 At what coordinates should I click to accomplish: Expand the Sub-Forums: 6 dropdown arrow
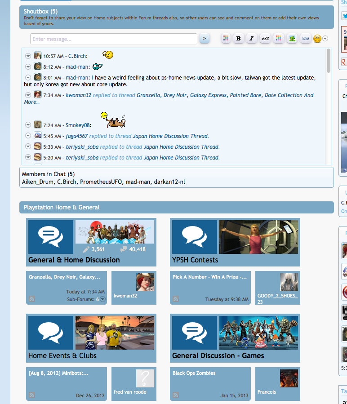pos(102,299)
